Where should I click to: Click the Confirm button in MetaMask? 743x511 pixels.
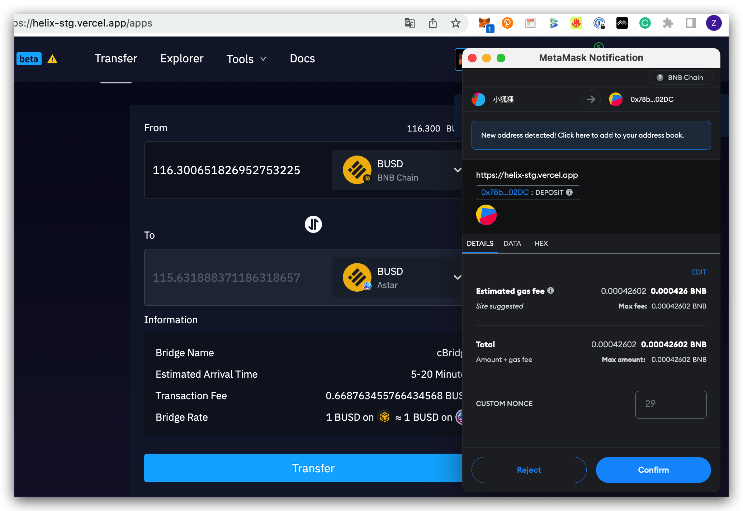(x=653, y=470)
